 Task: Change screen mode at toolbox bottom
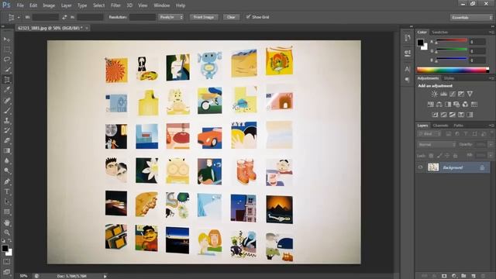click(x=7, y=272)
